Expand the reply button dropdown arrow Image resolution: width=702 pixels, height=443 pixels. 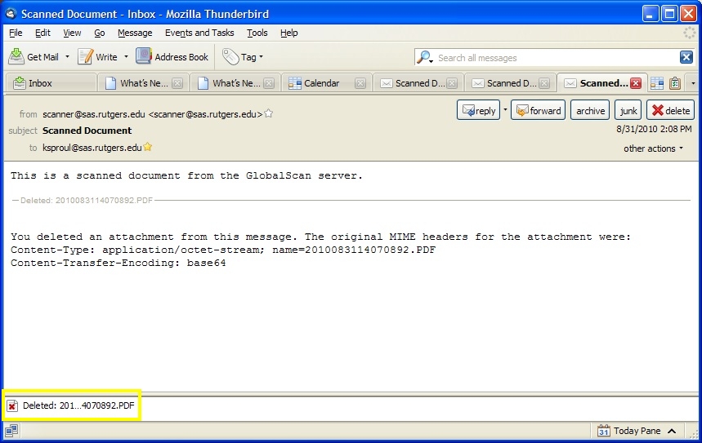(x=505, y=109)
